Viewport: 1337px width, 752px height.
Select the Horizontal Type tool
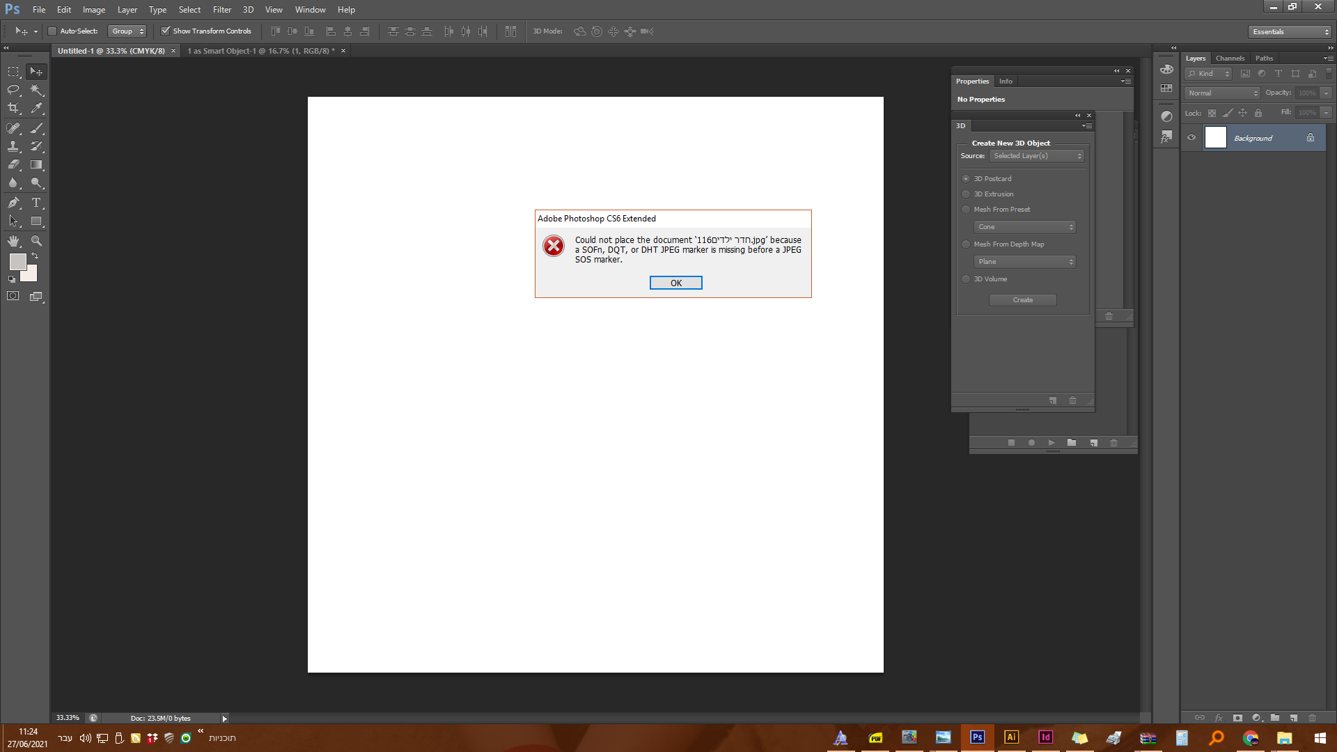click(x=37, y=203)
